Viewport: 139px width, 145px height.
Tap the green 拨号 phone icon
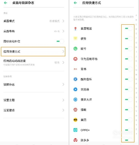tap(75, 49)
